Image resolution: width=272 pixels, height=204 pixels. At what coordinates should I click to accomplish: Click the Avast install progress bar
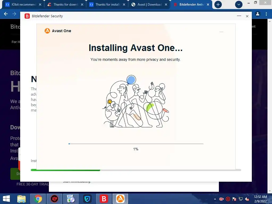(136, 144)
